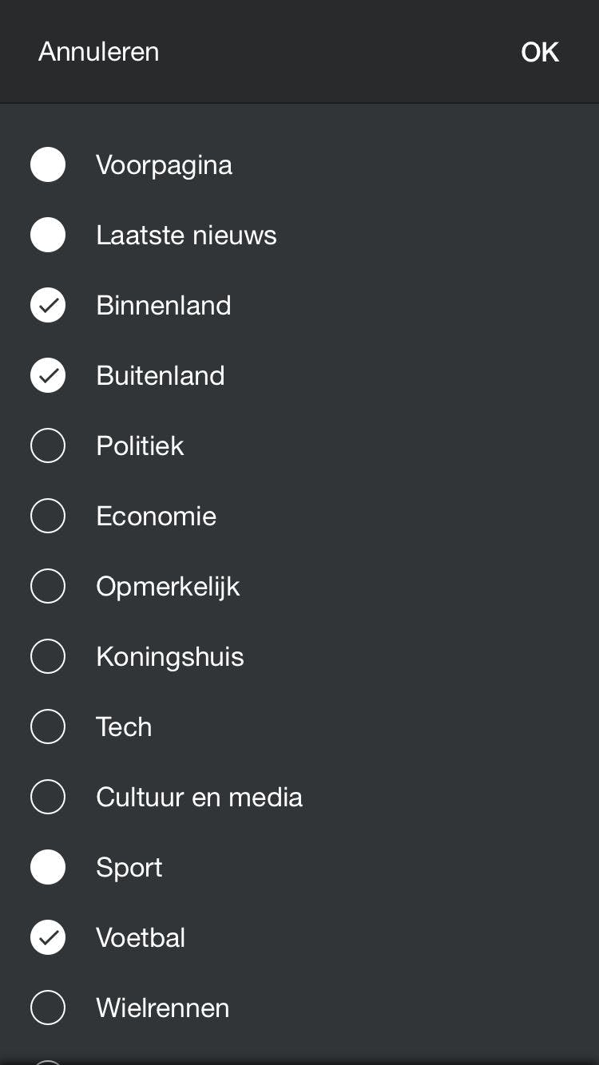Tap the Wielrennen list label
The width and height of the screenshot is (599, 1065).
162,1008
